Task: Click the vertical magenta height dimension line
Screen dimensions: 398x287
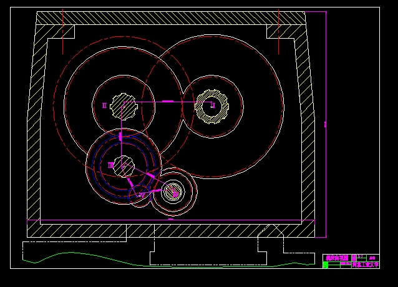Action: coord(326,124)
